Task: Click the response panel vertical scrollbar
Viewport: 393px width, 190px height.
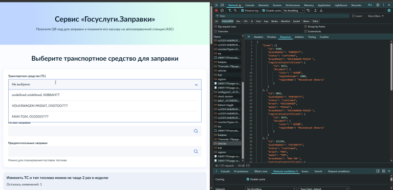Action: 391,66
